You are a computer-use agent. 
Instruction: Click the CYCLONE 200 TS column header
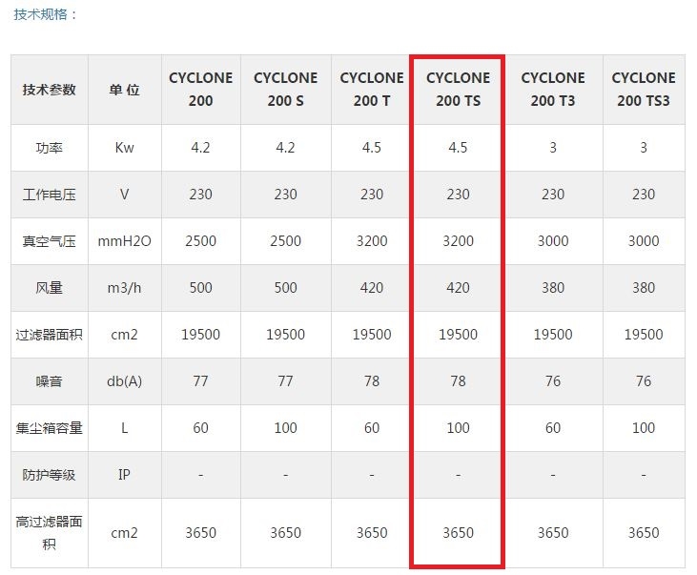(458, 90)
